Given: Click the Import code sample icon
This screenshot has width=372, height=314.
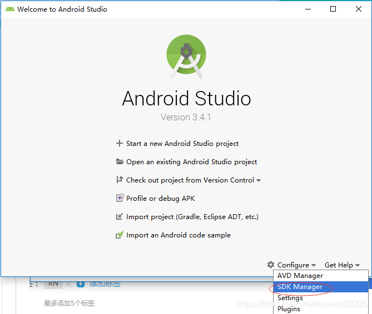Looking at the screenshot, I should click(120, 235).
